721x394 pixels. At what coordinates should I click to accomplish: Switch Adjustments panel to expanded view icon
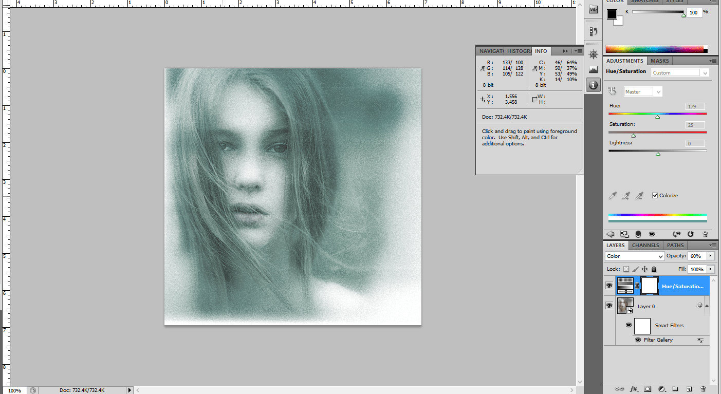click(x=624, y=234)
